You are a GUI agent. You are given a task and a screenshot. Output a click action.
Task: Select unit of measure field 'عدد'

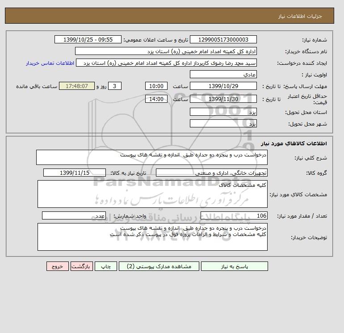[x=74, y=215]
